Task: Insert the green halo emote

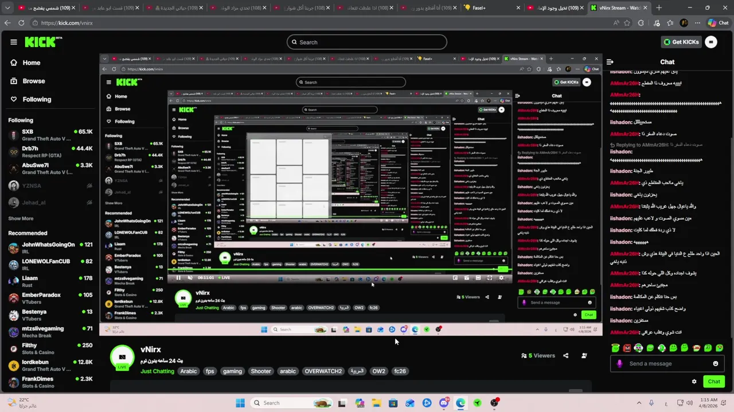Action: [615, 347]
